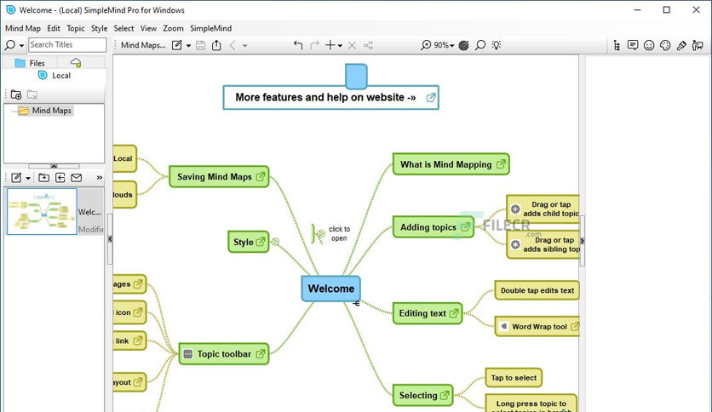The width and height of the screenshot is (712, 412).
Task: Click the share/export mind map icon
Action: (x=216, y=45)
